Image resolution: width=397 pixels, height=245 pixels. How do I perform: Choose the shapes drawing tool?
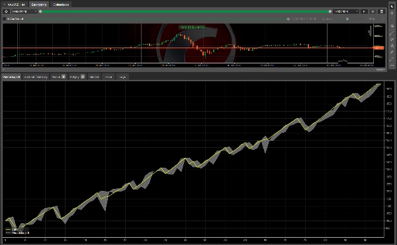click(x=392, y=46)
